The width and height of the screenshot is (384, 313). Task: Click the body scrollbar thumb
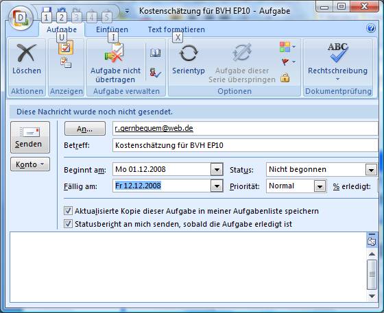[372, 275]
